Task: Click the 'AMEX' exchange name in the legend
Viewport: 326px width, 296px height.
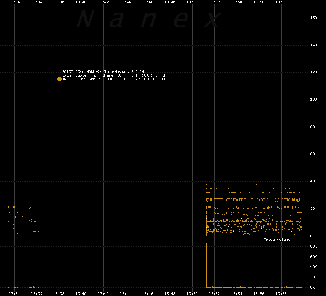Action: [67, 79]
